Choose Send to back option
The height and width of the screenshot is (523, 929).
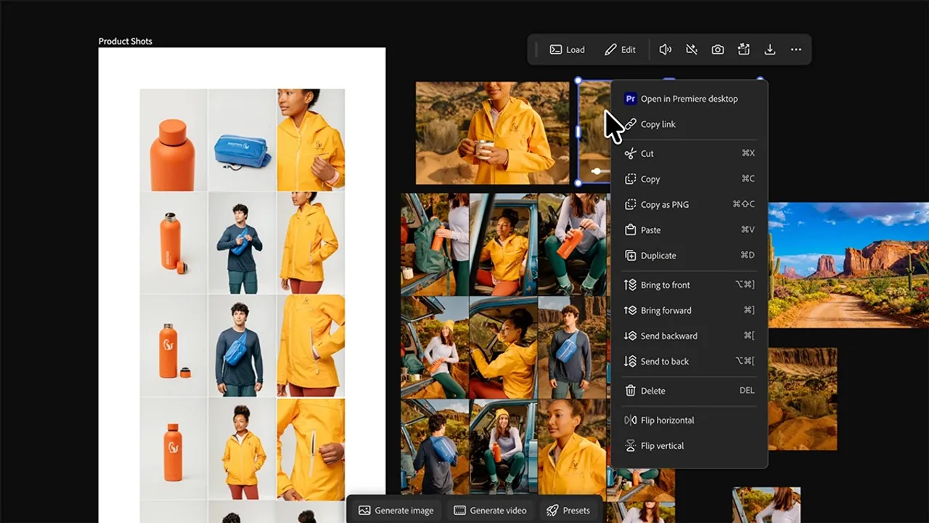tap(664, 361)
